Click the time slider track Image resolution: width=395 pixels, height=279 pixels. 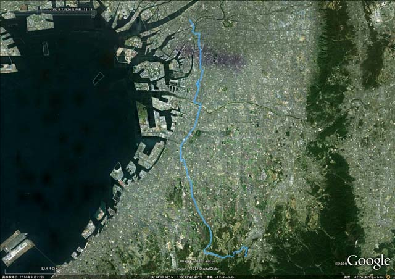(52, 12)
